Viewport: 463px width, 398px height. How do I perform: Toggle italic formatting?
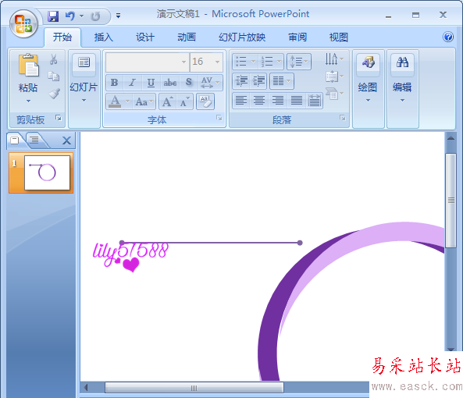pos(132,82)
